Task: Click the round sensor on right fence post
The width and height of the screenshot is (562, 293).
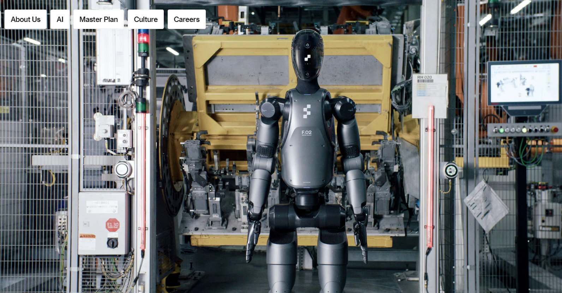Action: tap(450, 171)
